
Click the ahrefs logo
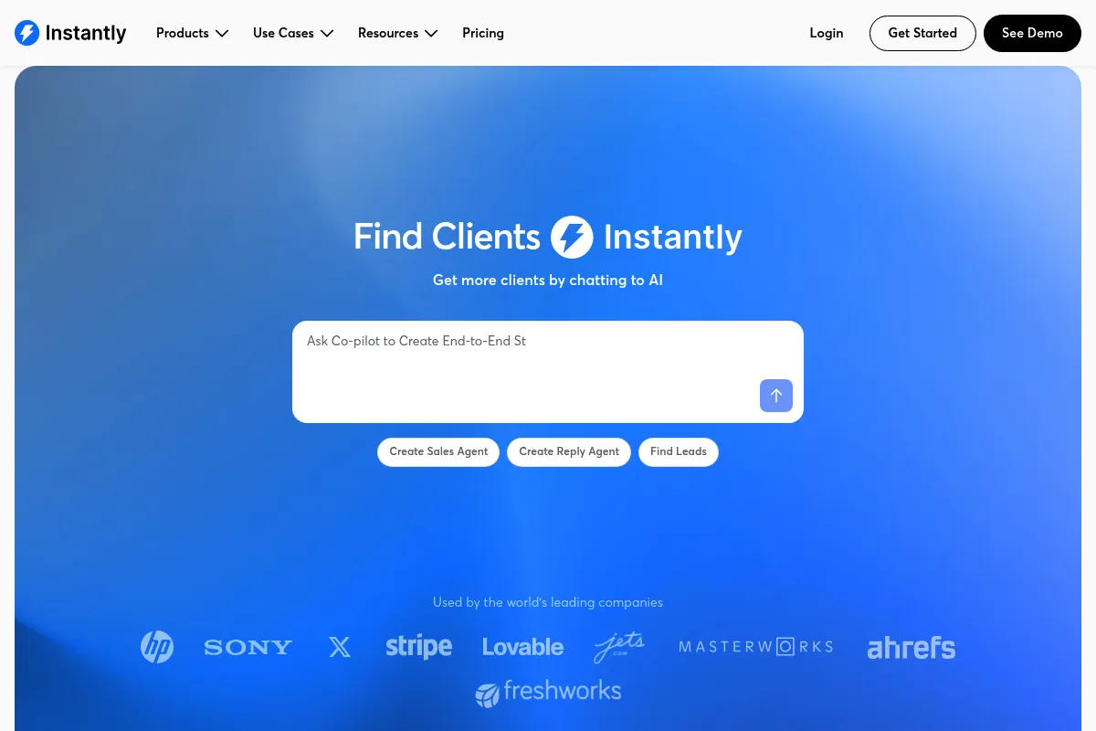coord(912,648)
